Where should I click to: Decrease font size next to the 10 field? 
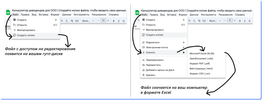pos(98,21)
